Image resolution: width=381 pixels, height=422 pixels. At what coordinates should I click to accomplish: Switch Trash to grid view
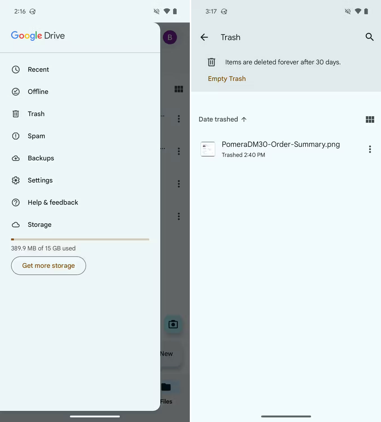370,119
